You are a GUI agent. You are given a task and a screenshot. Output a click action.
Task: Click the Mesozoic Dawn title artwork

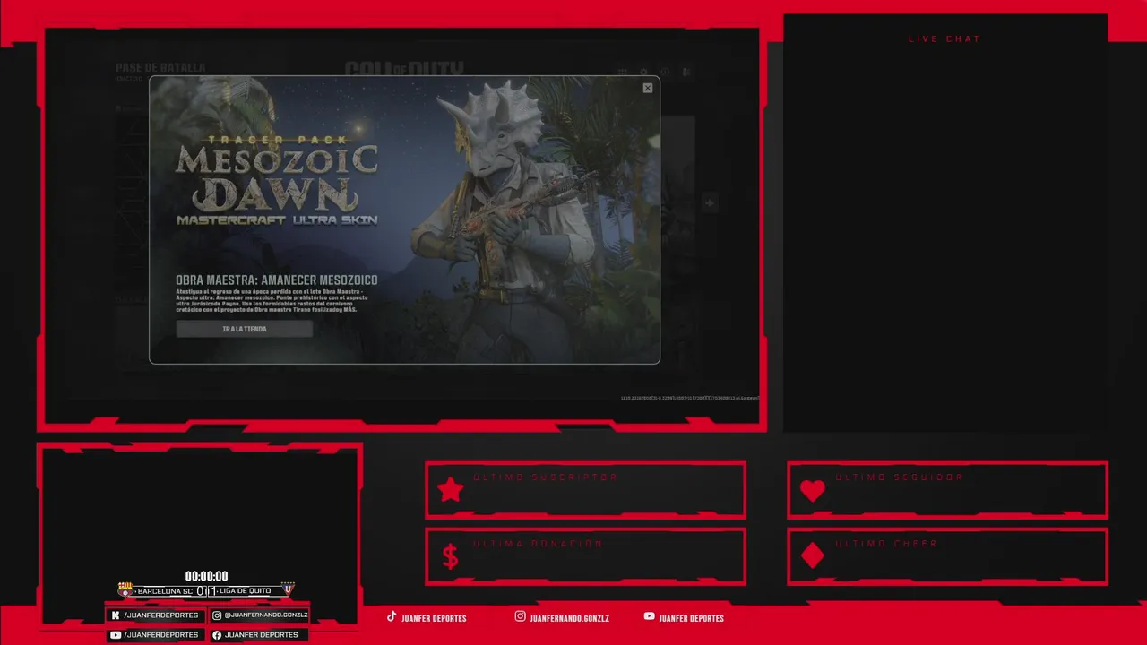coord(276,180)
